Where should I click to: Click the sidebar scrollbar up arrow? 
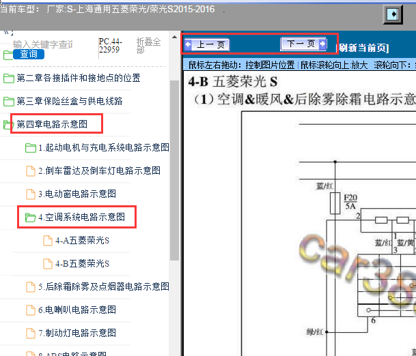point(174,37)
